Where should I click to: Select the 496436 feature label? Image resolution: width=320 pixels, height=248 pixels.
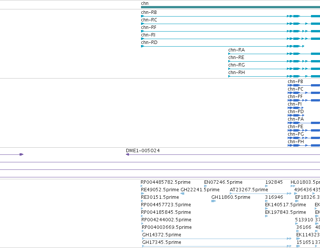click(x=303, y=190)
